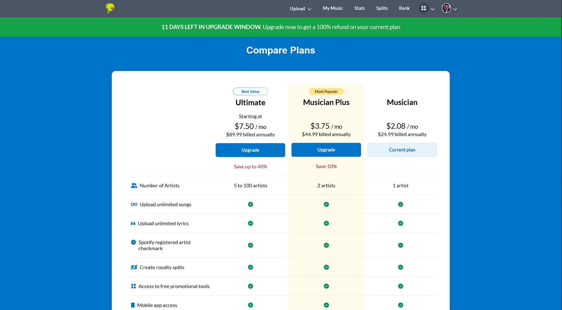Click the royalty splits money icon

coord(134,267)
